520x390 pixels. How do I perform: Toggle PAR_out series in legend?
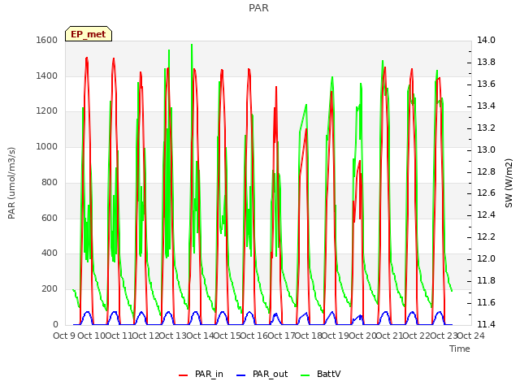tap(262, 374)
